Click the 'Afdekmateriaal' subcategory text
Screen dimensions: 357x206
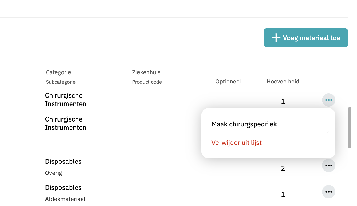coord(65,199)
